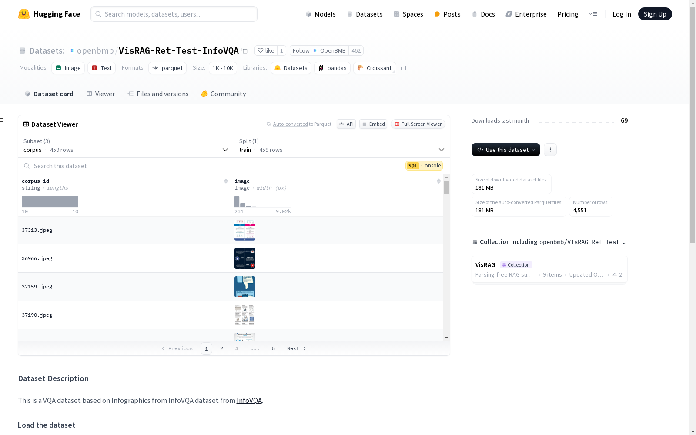Select the Dataset card tab
The height and width of the screenshot is (435, 696).
tap(49, 94)
